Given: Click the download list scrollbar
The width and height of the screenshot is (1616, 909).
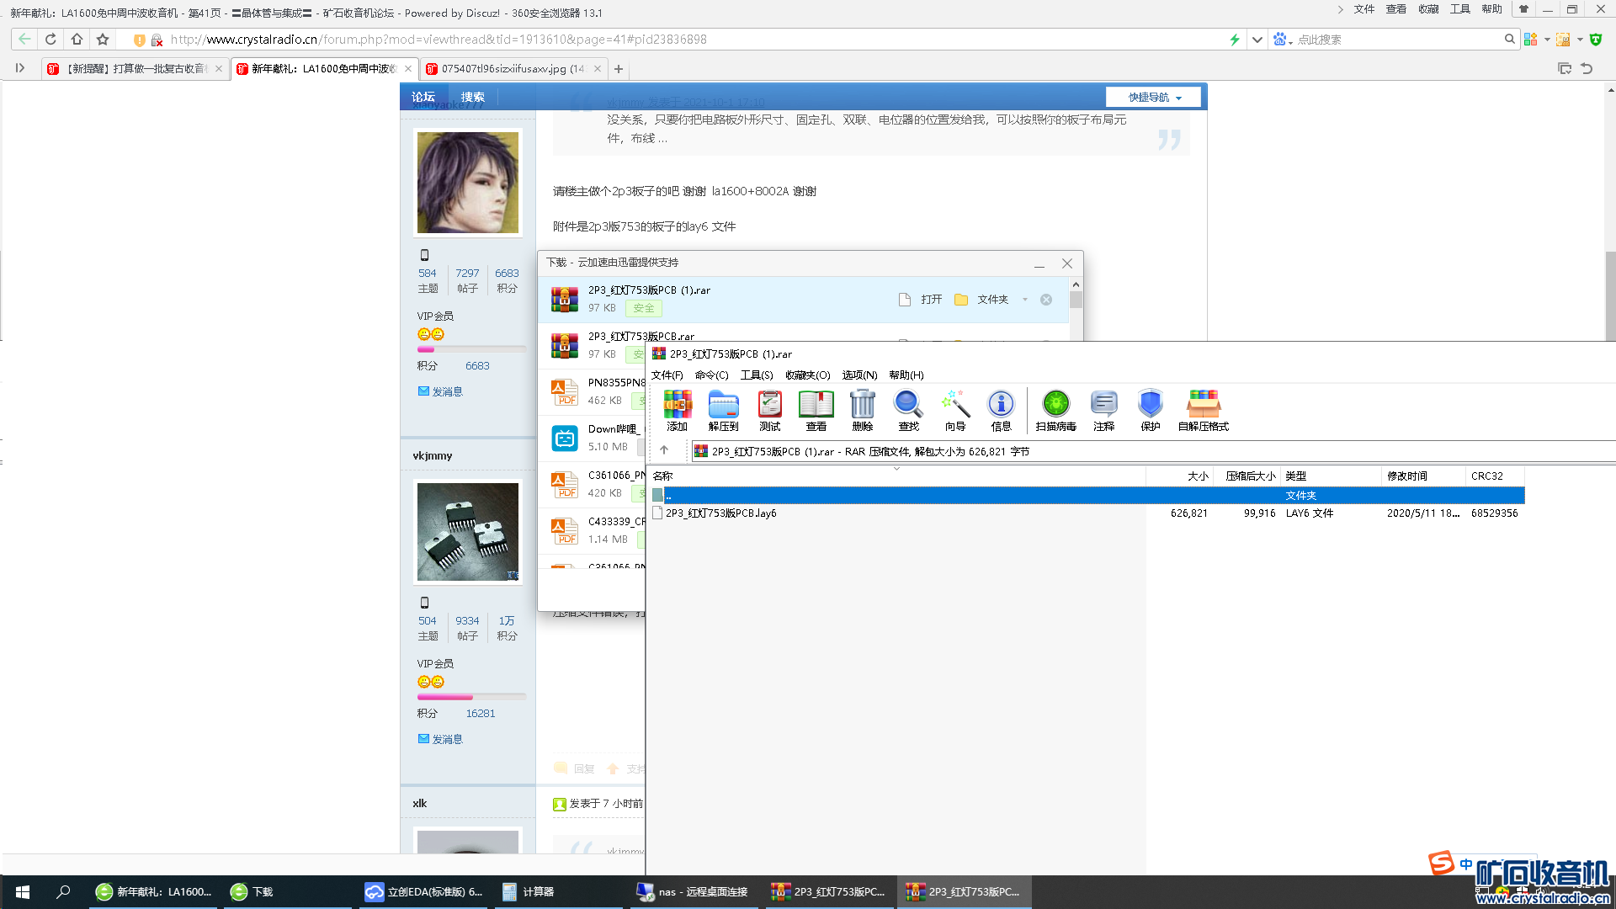Looking at the screenshot, I should [1076, 300].
